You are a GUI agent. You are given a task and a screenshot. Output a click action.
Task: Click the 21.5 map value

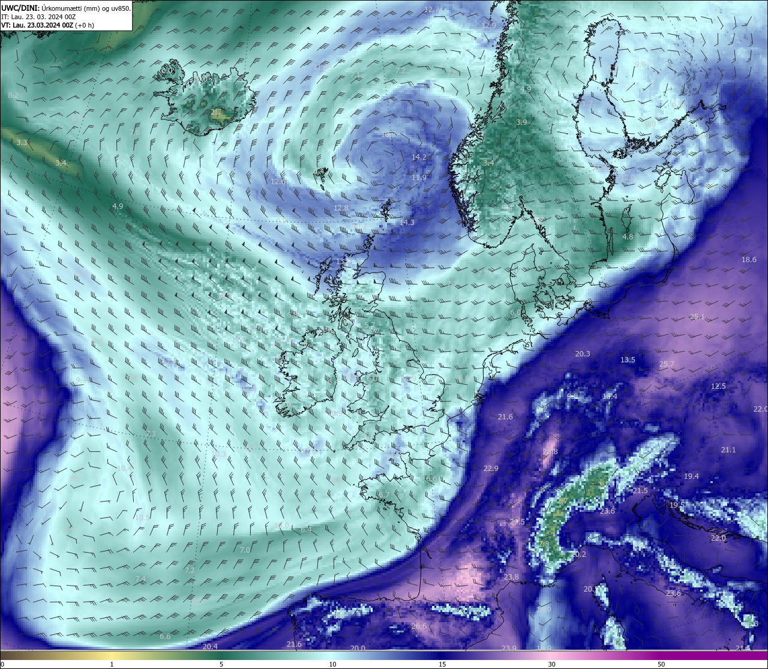pos(640,490)
